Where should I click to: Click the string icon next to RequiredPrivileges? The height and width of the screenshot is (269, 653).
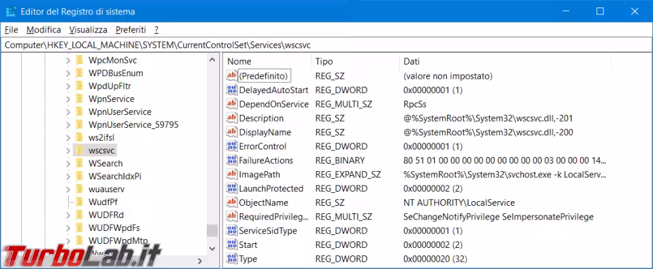pos(231,217)
